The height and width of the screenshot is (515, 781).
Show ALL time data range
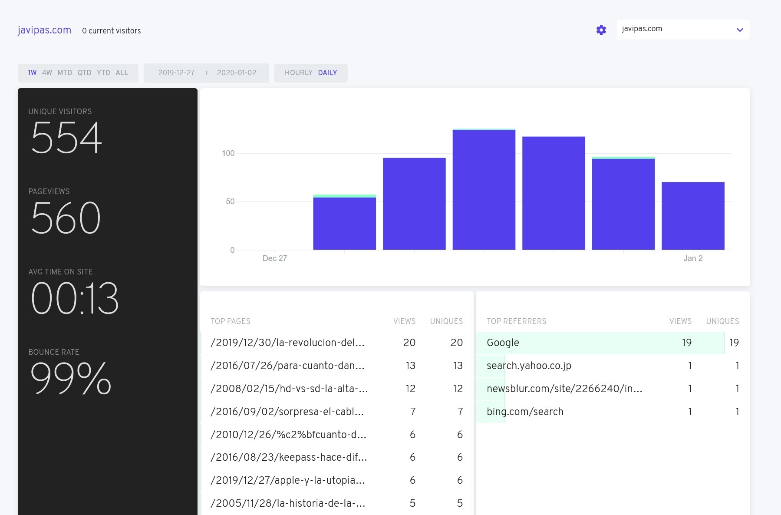click(x=122, y=73)
